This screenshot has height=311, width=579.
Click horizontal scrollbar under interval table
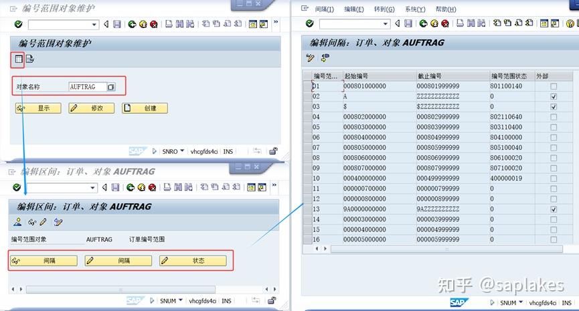point(446,249)
